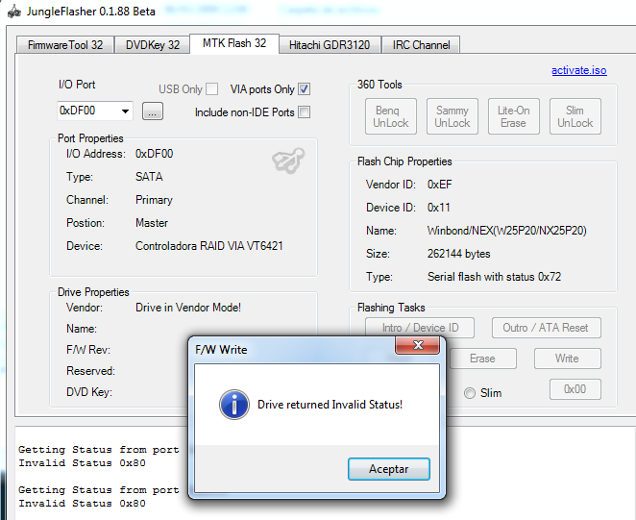Image resolution: width=636 pixels, height=520 pixels.
Task: Click the F/W Write dialog title
Action: 221,350
